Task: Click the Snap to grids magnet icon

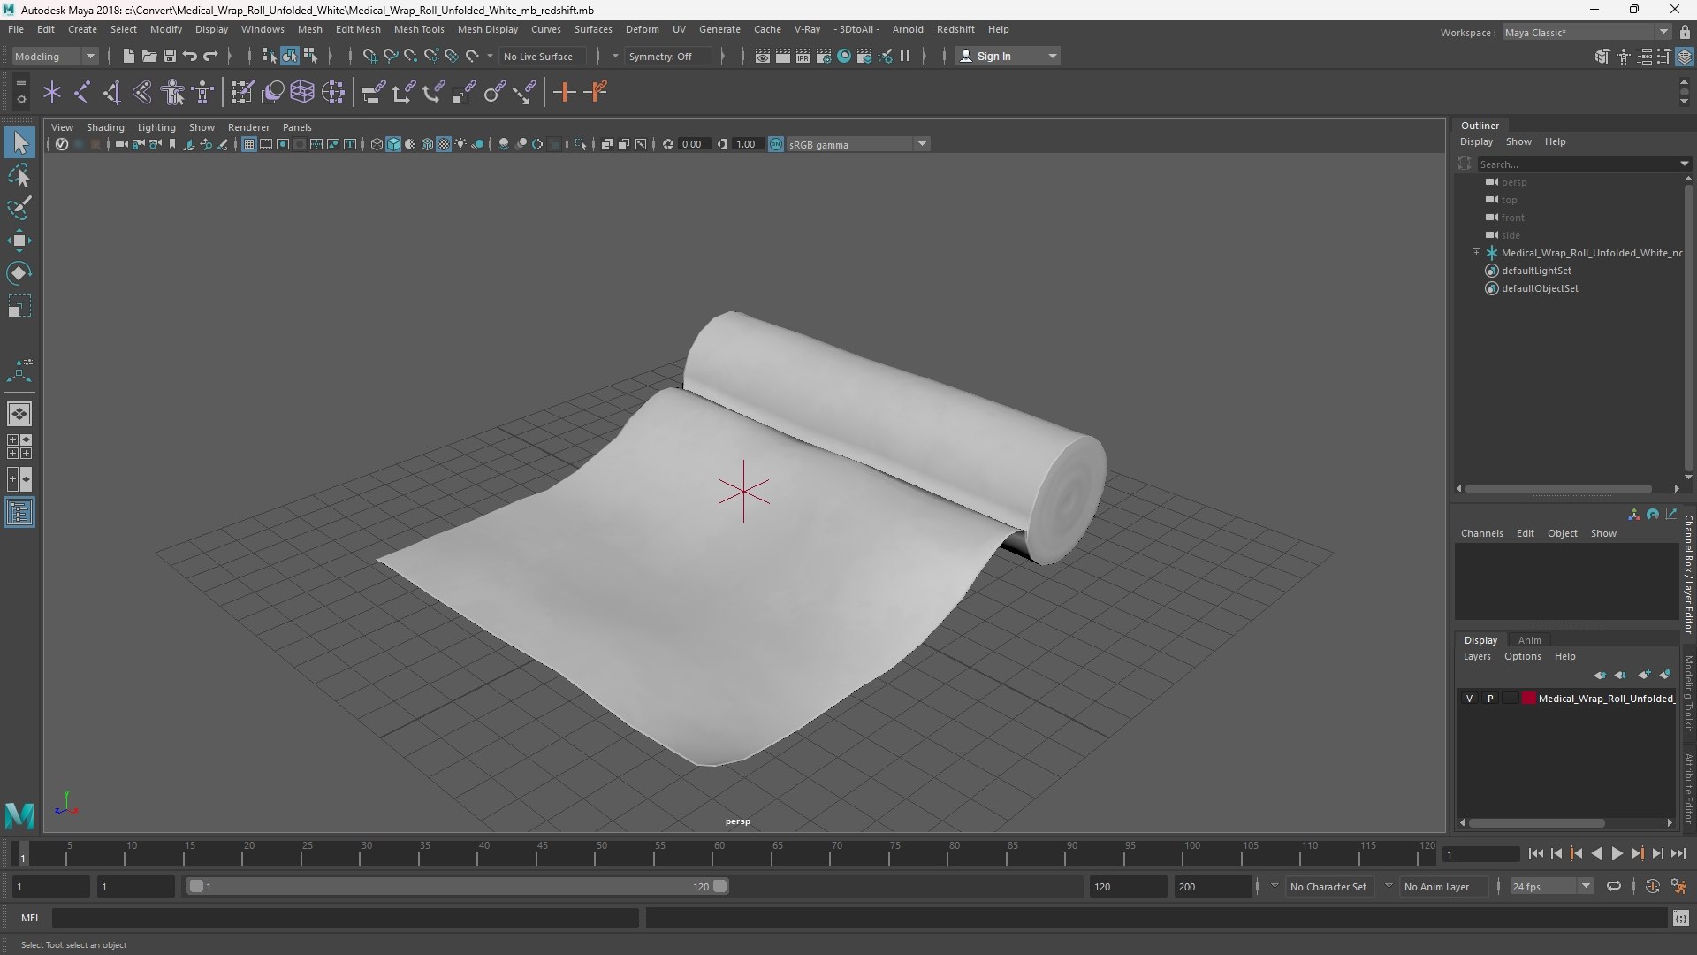Action: (x=369, y=56)
